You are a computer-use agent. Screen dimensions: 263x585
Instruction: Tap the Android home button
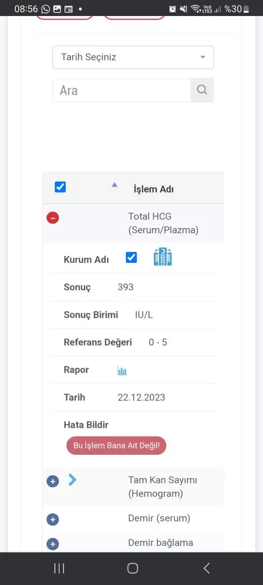pyautogui.click(x=133, y=568)
